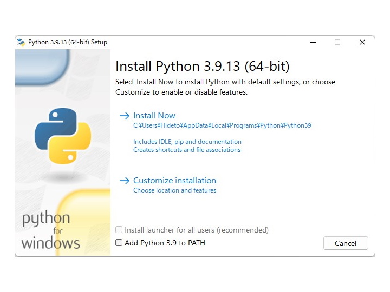Minimize the Python Setup window

click(313, 42)
